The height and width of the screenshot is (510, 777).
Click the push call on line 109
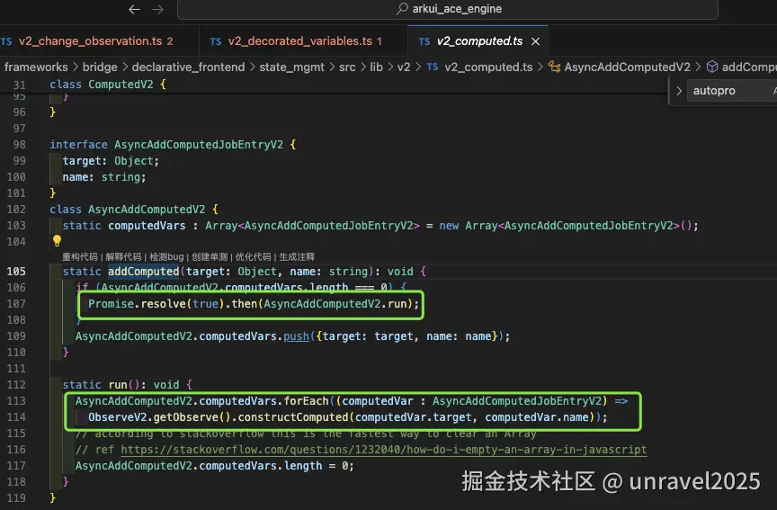coord(297,336)
